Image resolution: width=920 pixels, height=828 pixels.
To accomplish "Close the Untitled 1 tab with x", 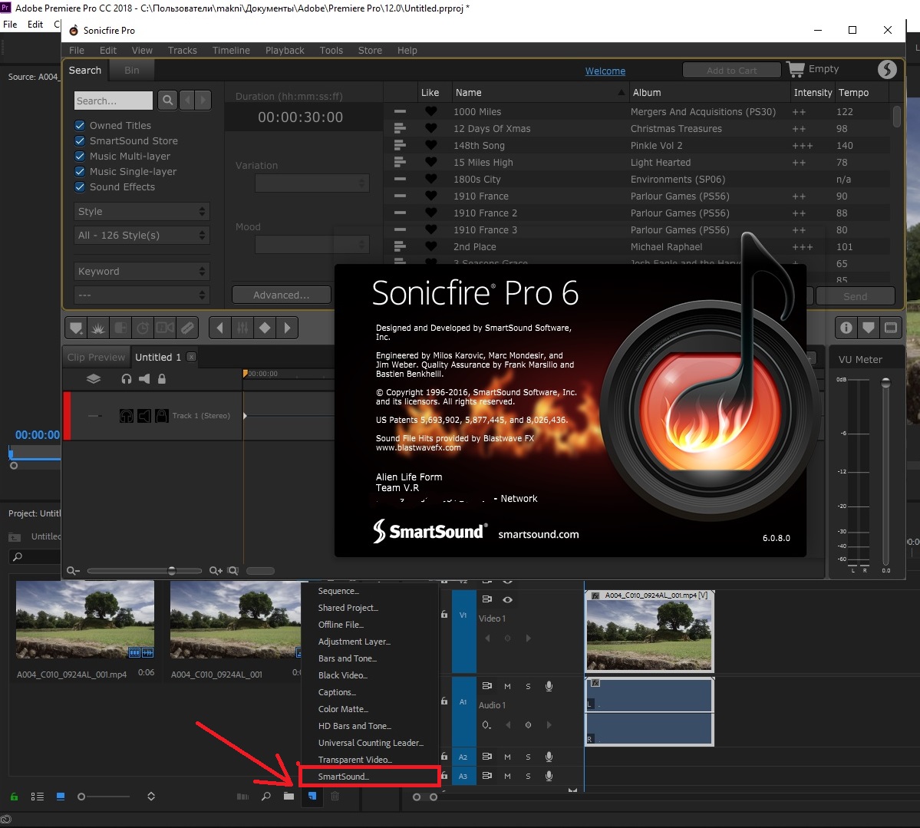I will pos(191,357).
